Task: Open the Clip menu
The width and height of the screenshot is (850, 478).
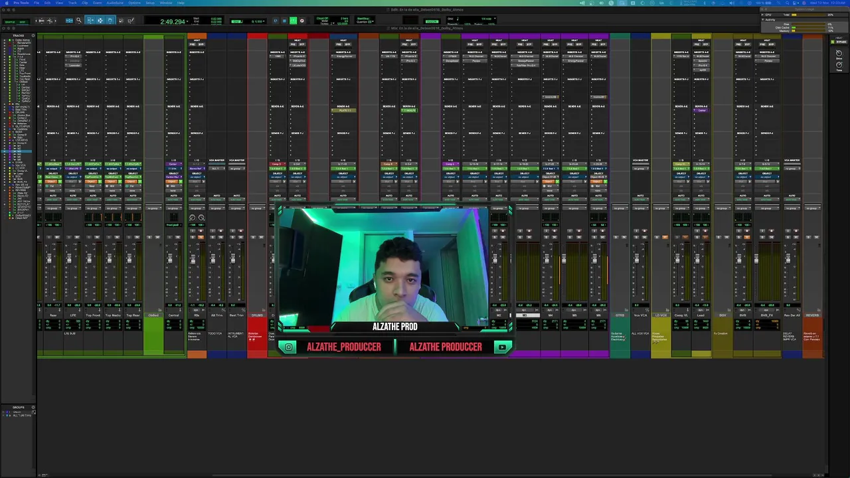Action: tap(85, 3)
